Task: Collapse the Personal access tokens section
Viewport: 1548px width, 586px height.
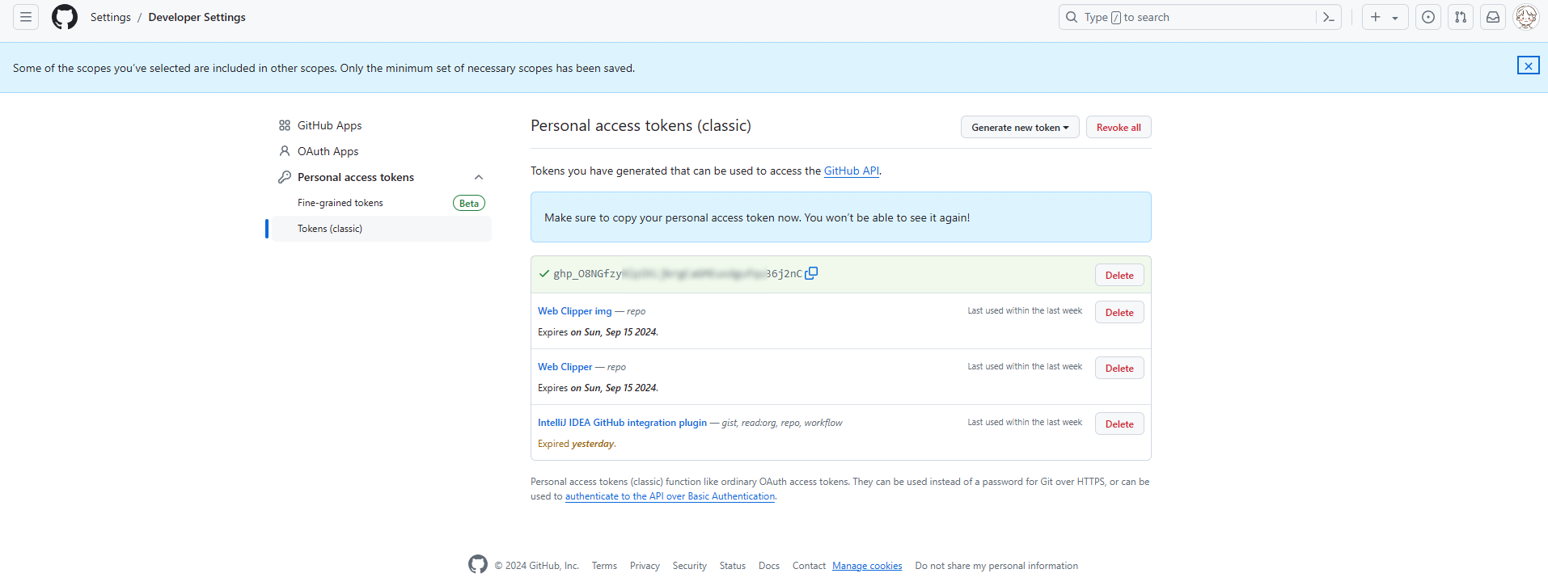Action: coord(479,177)
